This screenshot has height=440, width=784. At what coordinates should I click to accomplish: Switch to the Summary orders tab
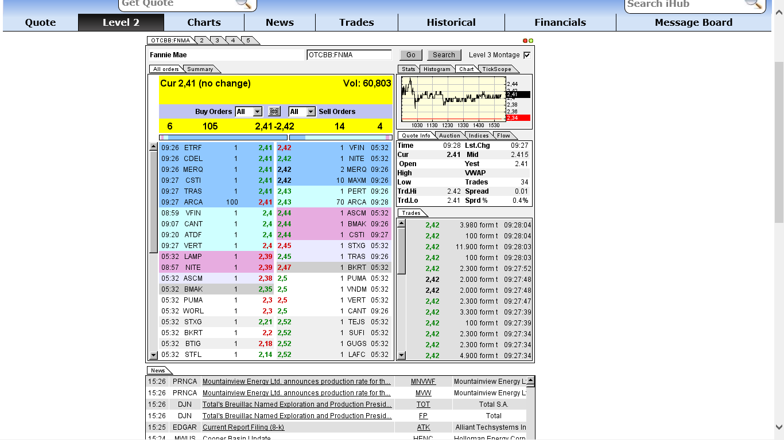point(201,68)
